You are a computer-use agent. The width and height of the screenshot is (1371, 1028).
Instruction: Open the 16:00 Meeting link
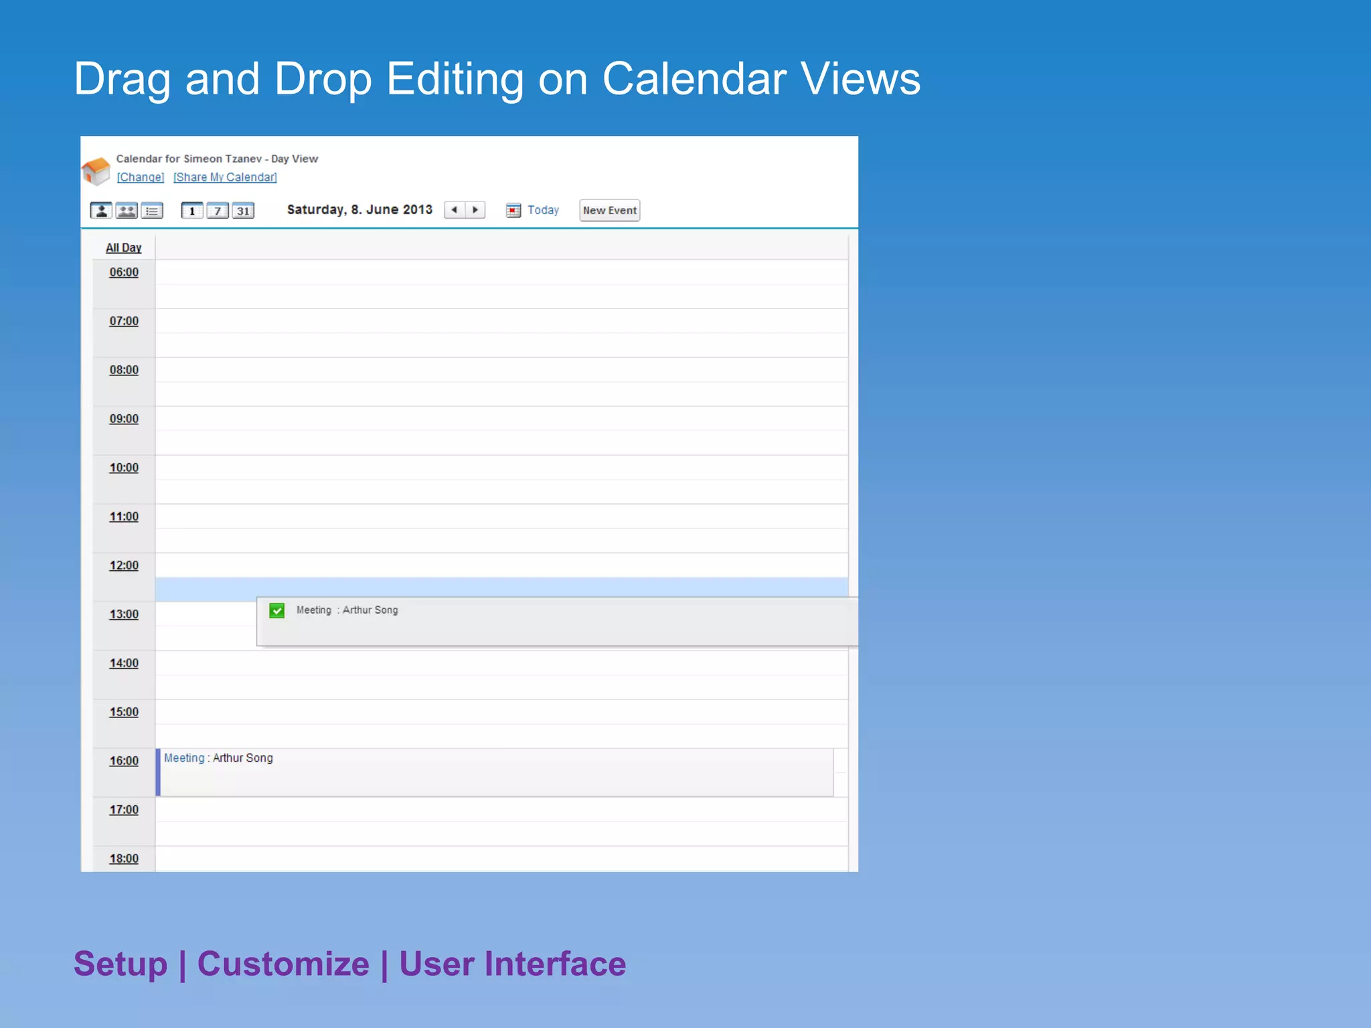click(184, 758)
